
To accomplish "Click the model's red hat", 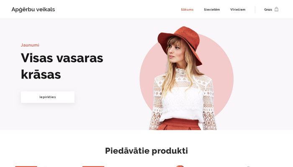I will [x=180, y=44].
